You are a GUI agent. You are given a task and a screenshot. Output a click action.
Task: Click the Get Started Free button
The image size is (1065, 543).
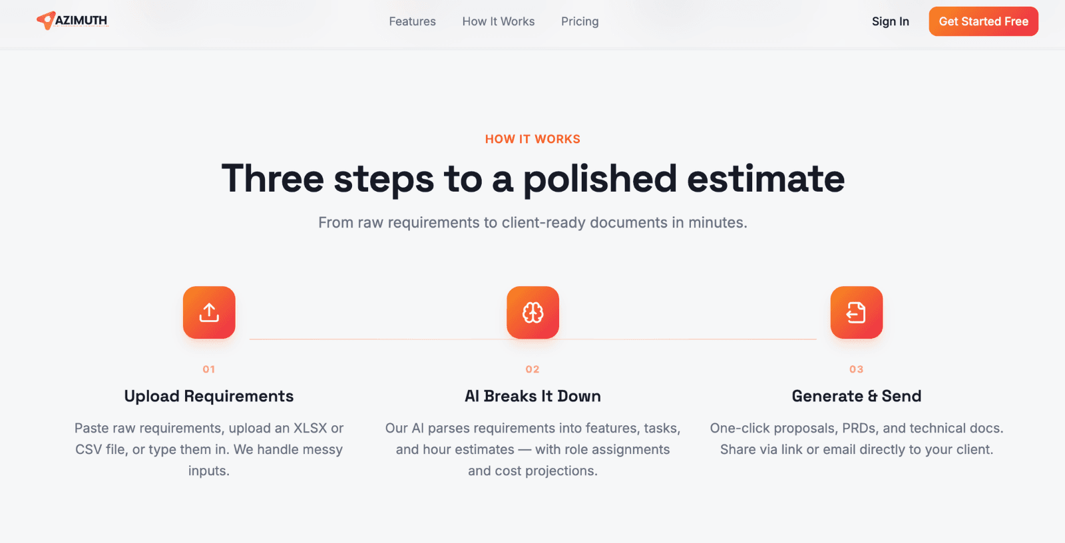[983, 21]
